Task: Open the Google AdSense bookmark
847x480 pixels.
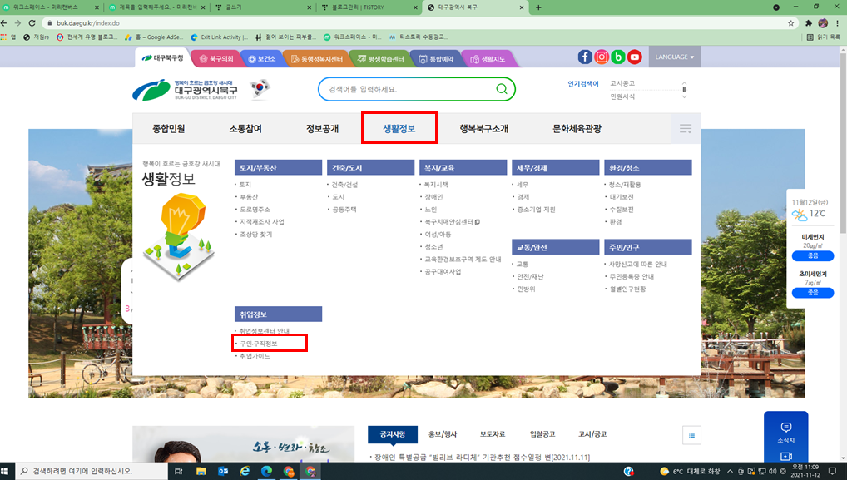Action: coord(154,37)
